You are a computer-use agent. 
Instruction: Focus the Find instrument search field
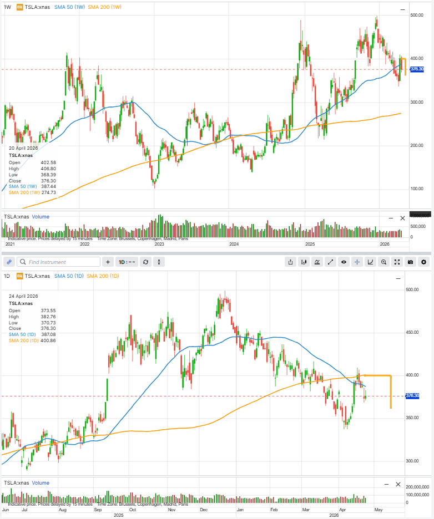tap(59, 262)
